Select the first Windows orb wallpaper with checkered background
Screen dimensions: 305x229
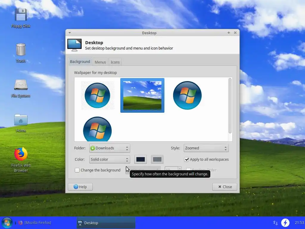97,95
